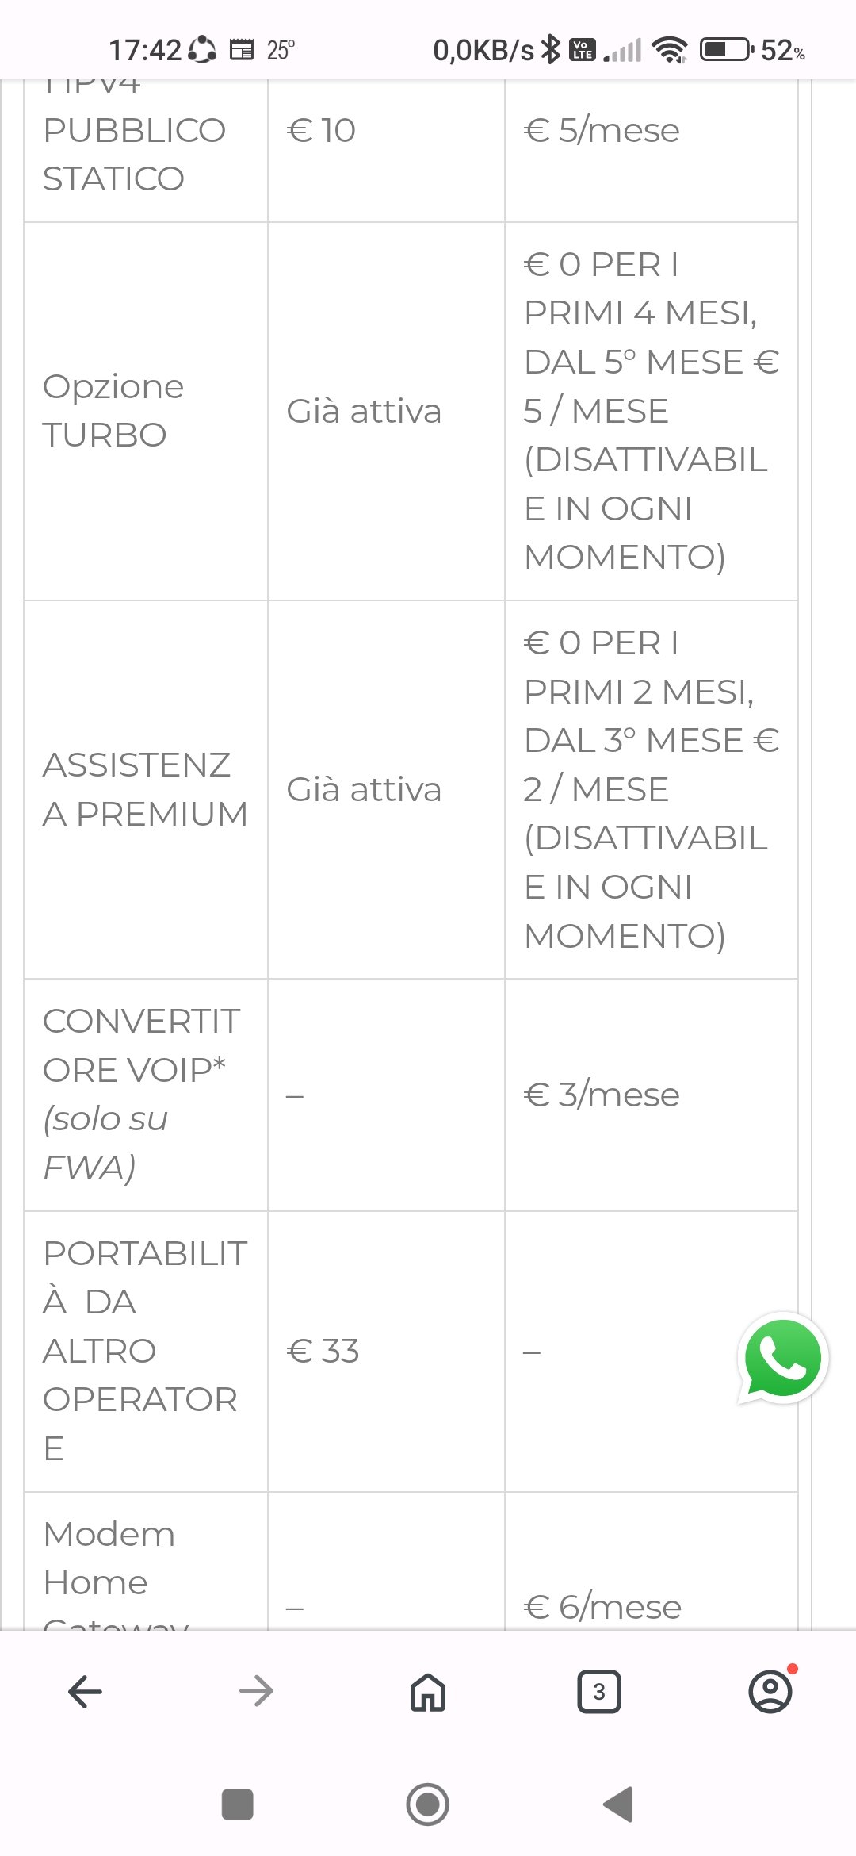
Task: Open the tab switcher showing 3 tabs
Action: pyautogui.click(x=599, y=1692)
